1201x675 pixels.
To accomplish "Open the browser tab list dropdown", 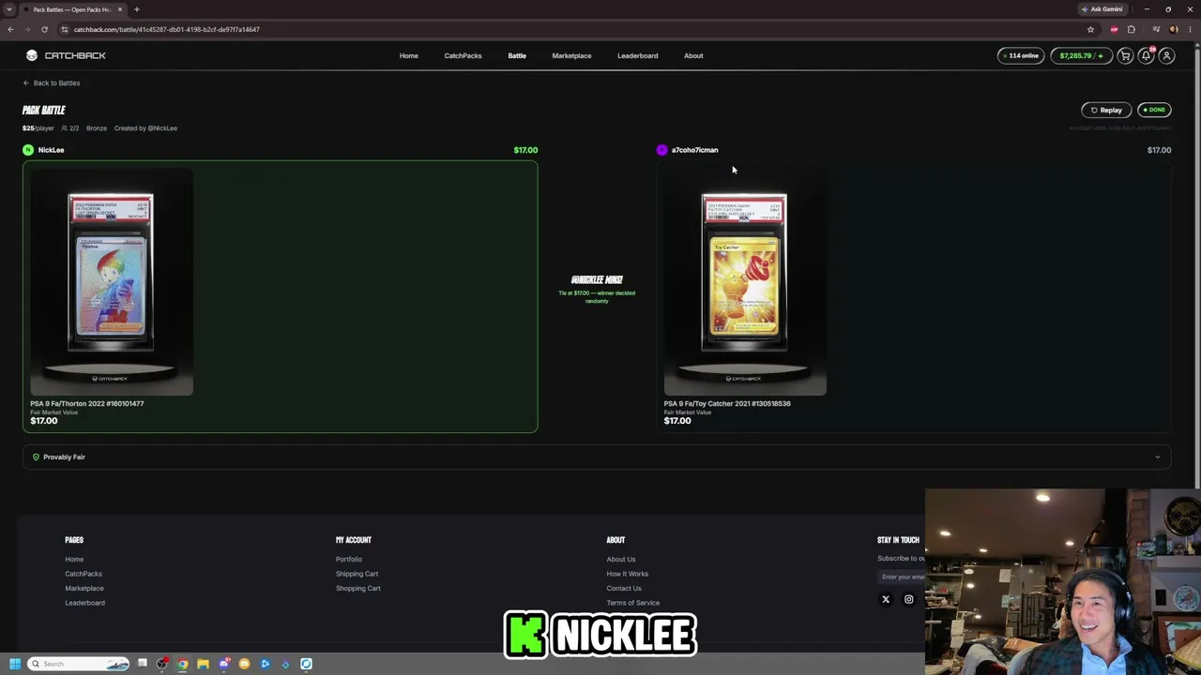I will pos(10,9).
